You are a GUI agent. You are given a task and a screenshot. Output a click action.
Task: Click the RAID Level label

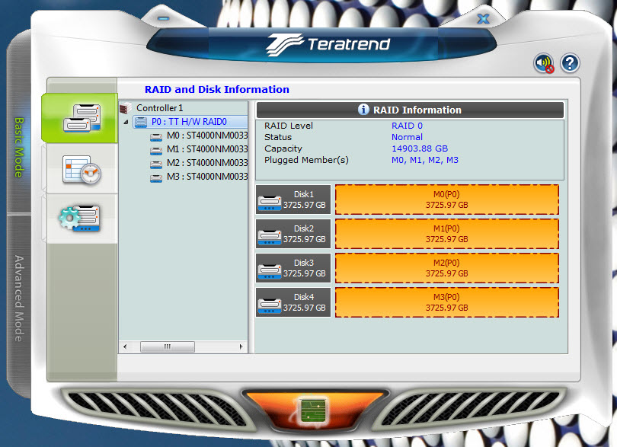pyautogui.click(x=289, y=126)
